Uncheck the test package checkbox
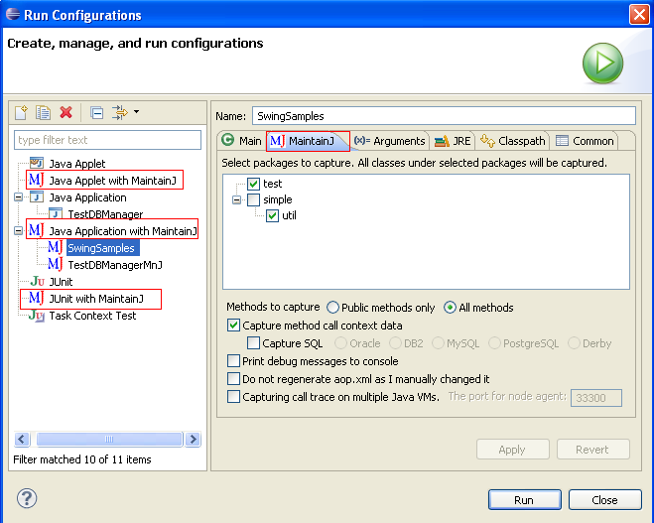 [254, 184]
